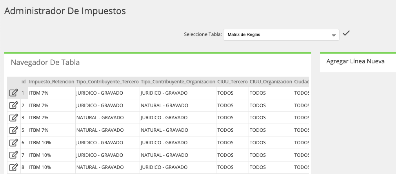Viewport: 396px width, 174px height.
Task: Click the Agregar Línea Nueva panel header
Action: [355, 61]
